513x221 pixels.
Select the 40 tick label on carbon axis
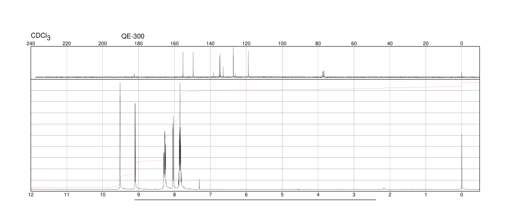390,44
